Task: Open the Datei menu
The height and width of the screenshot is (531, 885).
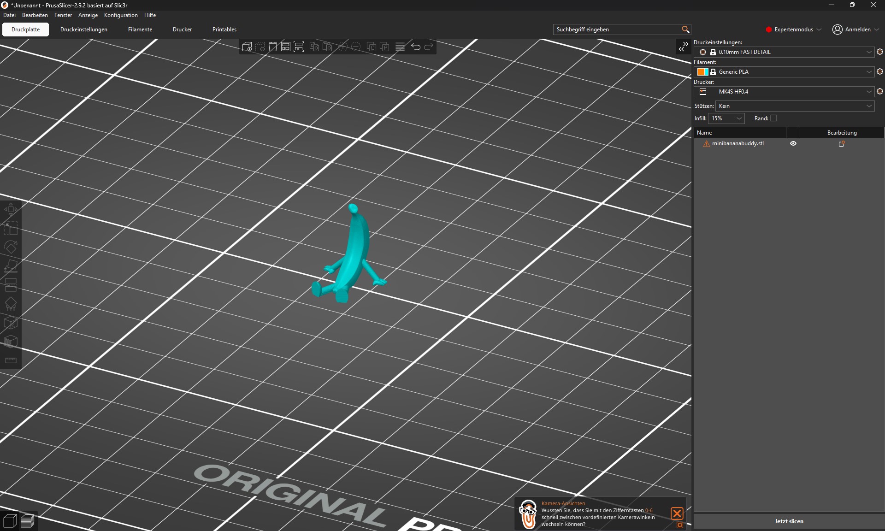Action: point(9,15)
